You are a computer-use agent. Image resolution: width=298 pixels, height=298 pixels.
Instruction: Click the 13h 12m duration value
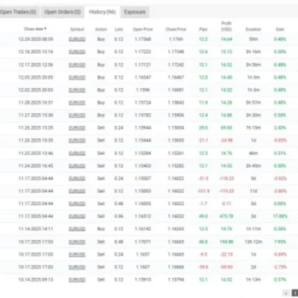(253, 242)
